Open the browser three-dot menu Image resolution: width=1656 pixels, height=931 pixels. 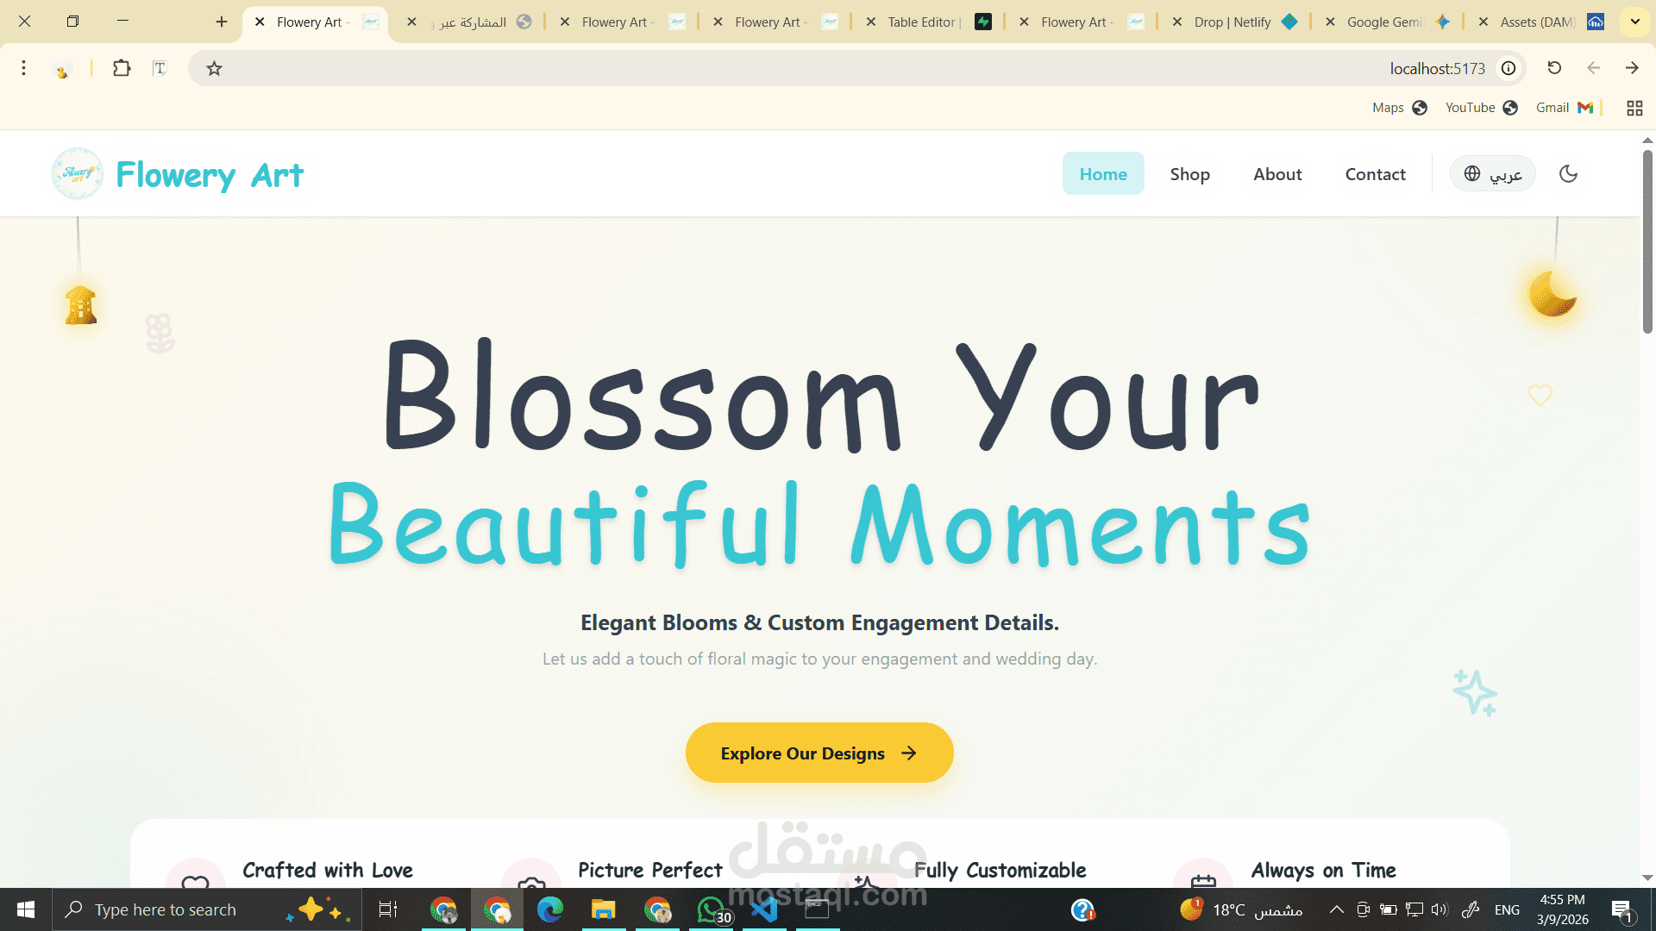tap(24, 68)
